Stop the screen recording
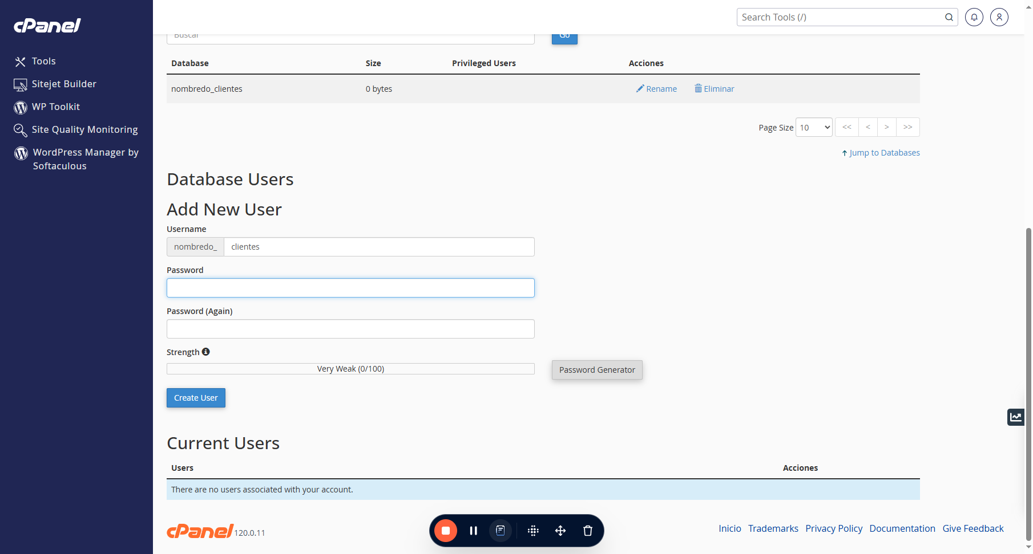Screen dimensions: 1033x554 (x=446, y=531)
